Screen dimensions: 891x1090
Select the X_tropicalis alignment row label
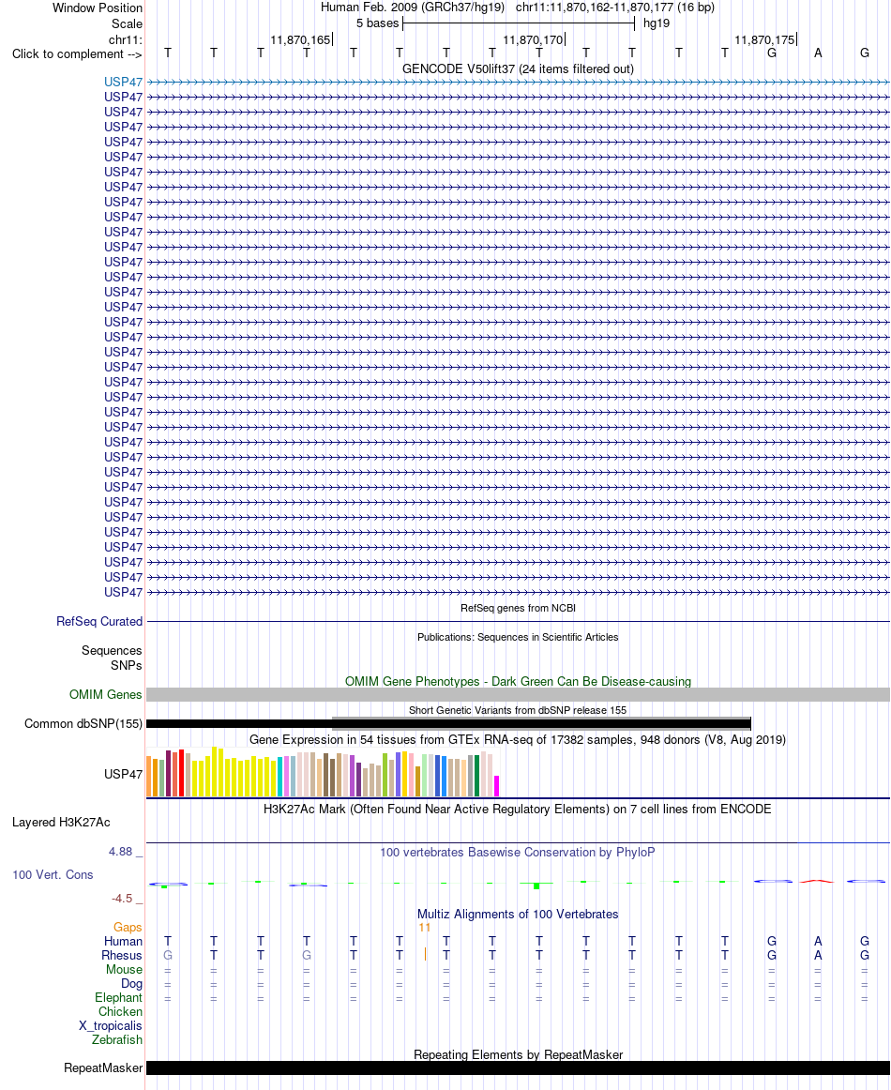(x=110, y=1026)
